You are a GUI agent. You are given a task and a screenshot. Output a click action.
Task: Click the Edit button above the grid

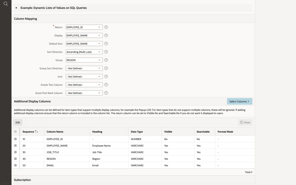pos(18,123)
